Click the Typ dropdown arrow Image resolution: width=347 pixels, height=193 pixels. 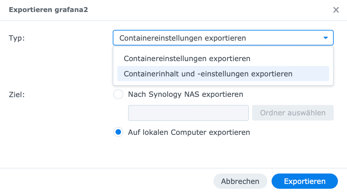326,38
